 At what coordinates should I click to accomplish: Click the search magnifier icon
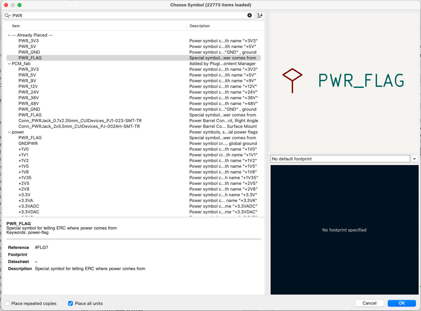coord(7,15)
